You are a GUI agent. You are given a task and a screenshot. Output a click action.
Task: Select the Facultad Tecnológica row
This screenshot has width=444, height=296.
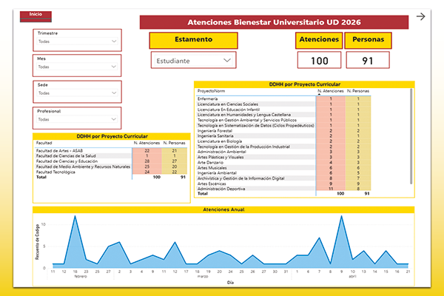tap(111, 172)
